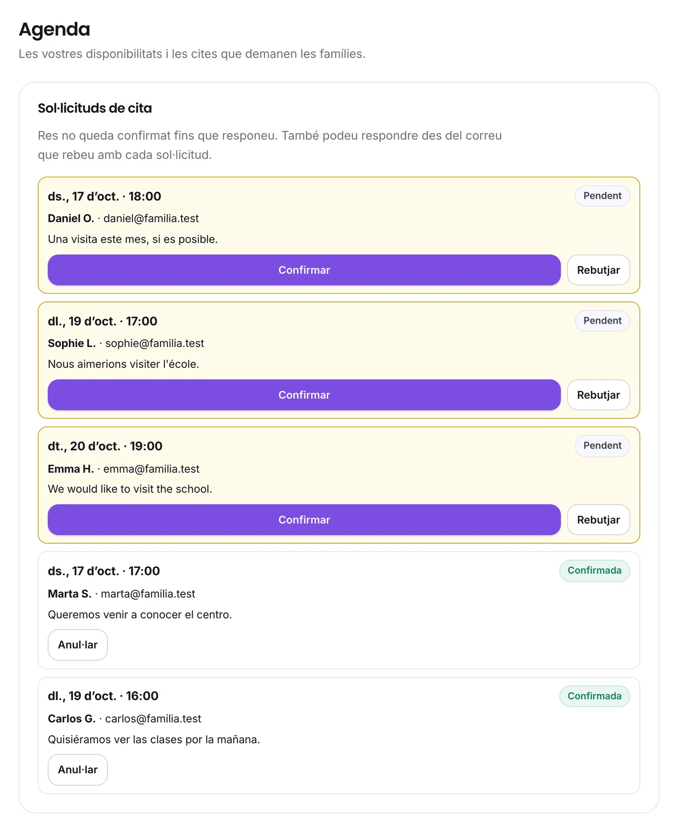Image resolution: width=678 pixels, height=832 pixels.
Task: Click the Sol·licituds de cita heading
Action: (x=95, y=108)
